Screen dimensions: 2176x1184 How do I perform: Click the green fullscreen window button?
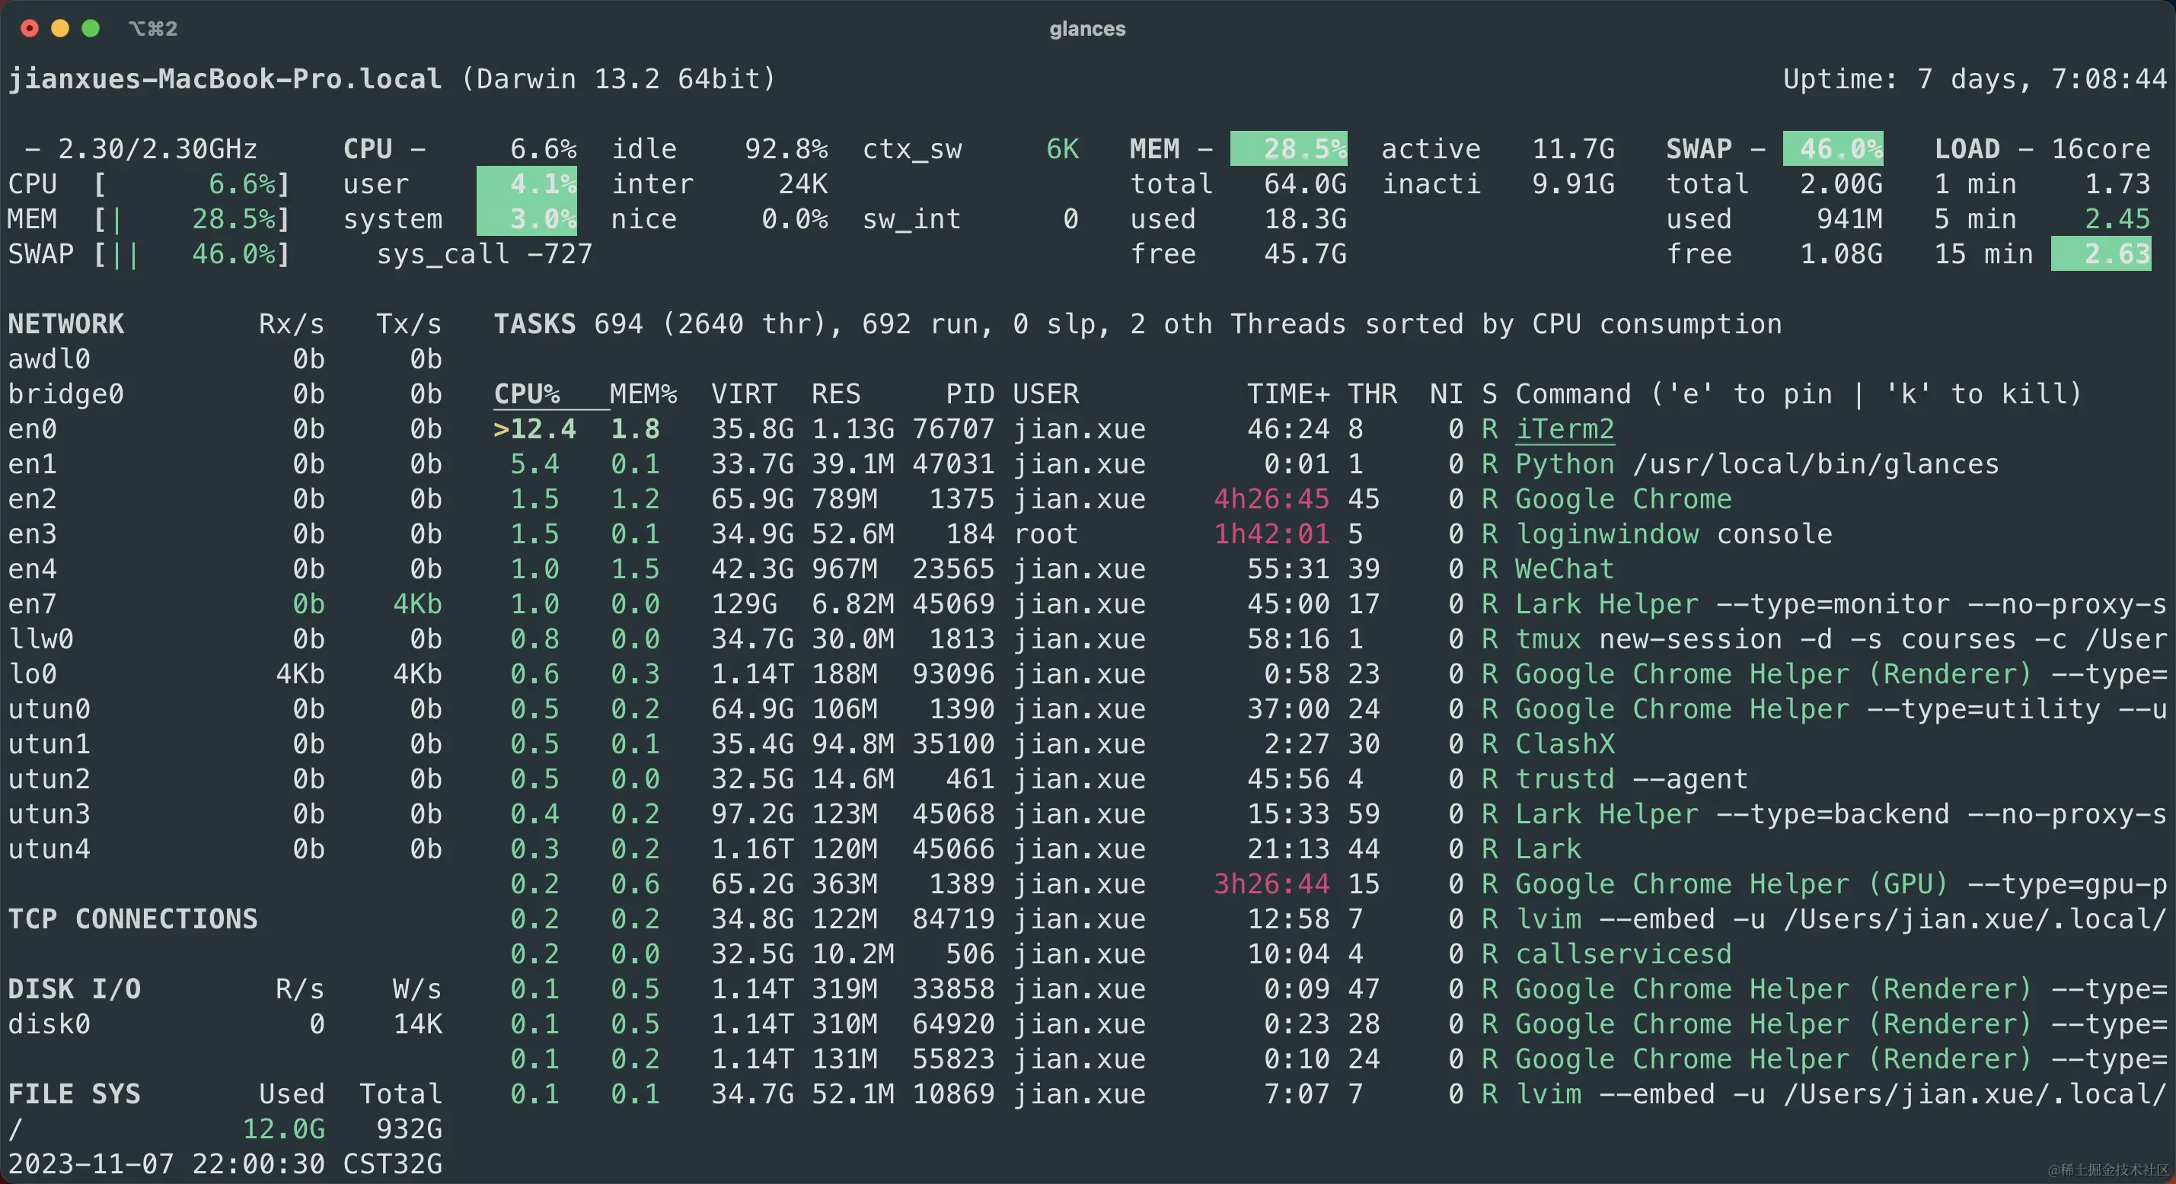(x=91, y=29)
